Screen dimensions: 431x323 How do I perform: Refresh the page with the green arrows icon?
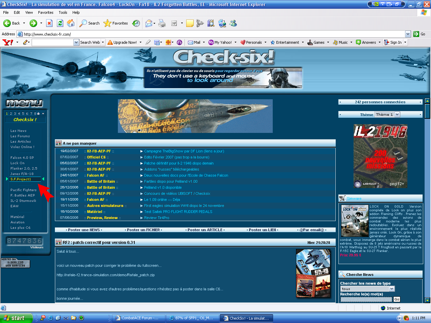click(x=60, y=23)
